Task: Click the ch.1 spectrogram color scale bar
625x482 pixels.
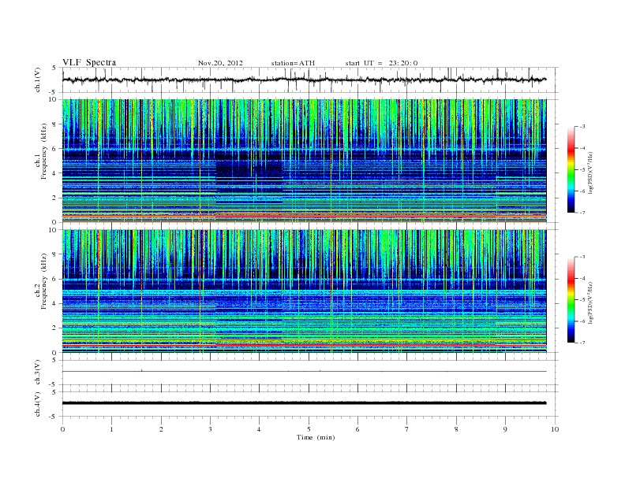Action: pos(571,169)
